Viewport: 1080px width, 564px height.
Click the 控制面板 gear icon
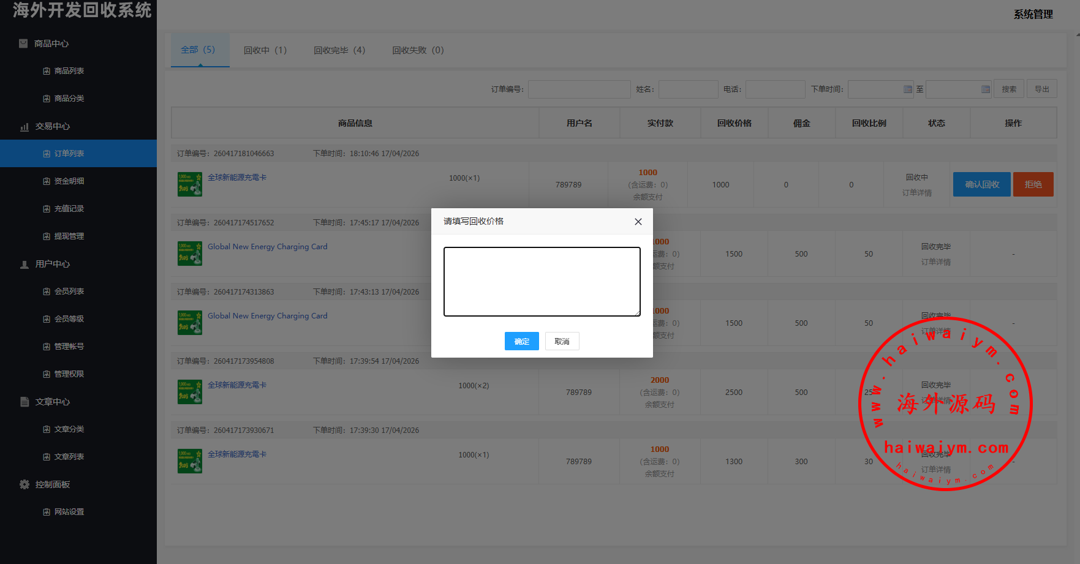pyautogui.click(x=25, y=484)
